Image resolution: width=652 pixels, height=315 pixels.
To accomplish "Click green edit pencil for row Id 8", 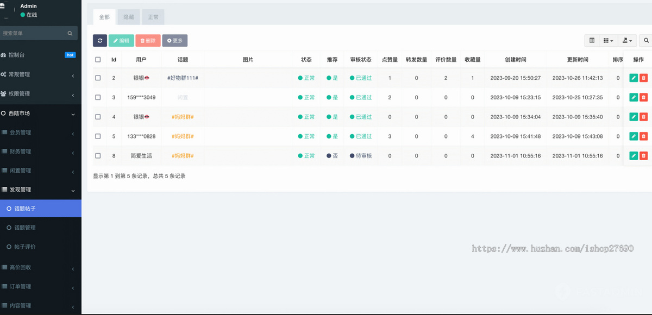I will [x=634, y=156].
